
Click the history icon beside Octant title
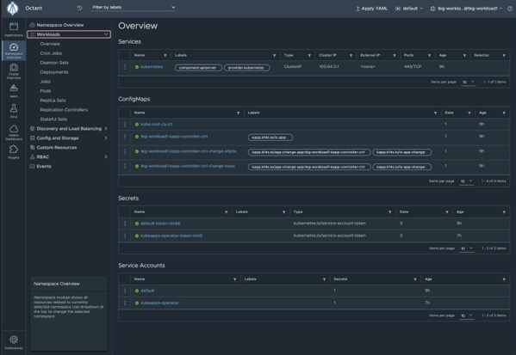[x=79, y=8]
